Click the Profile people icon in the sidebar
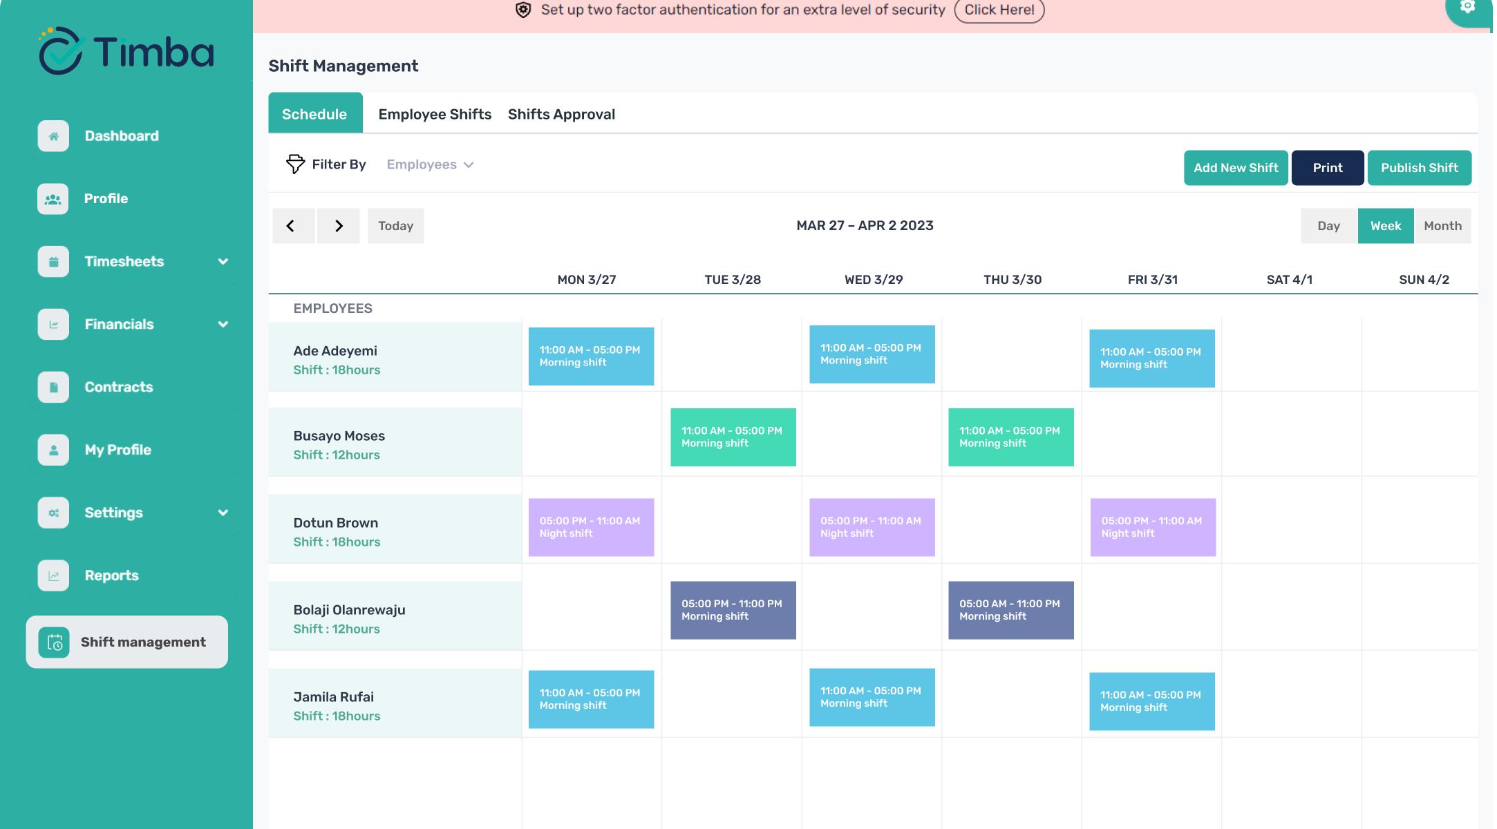The width and height of the screenshot is (1497, 829). point(53,199)
